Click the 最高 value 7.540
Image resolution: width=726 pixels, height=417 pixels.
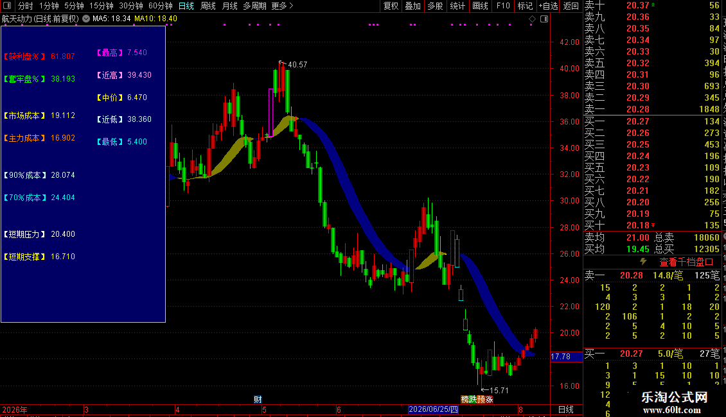(137, 53)
